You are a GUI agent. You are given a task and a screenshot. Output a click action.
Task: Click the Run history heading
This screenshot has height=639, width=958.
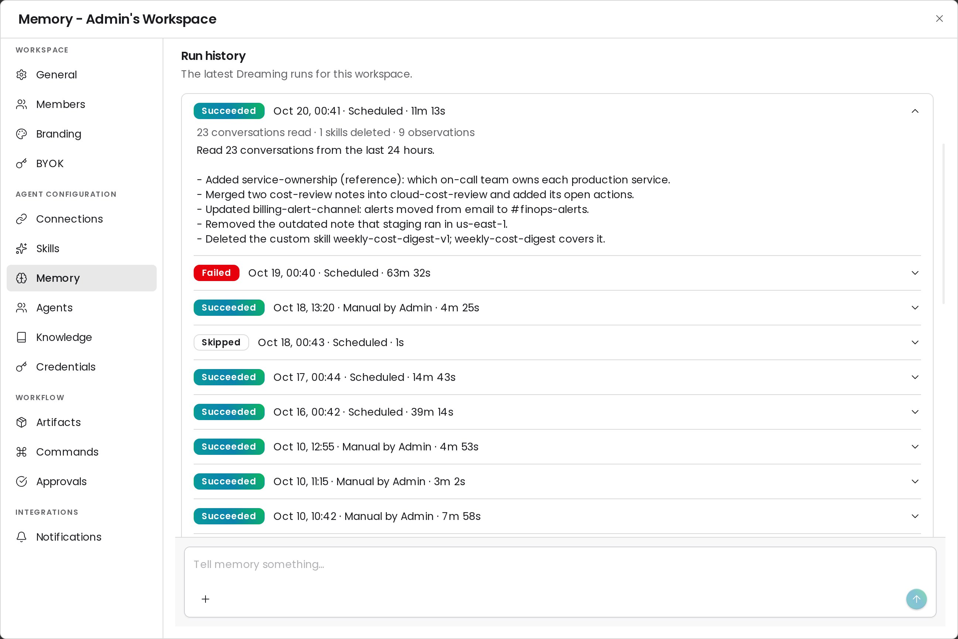[x=213, y=56]
